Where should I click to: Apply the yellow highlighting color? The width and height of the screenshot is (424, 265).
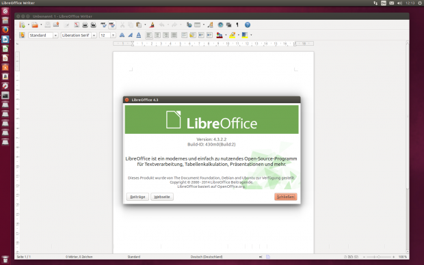(x=233, y=35)
